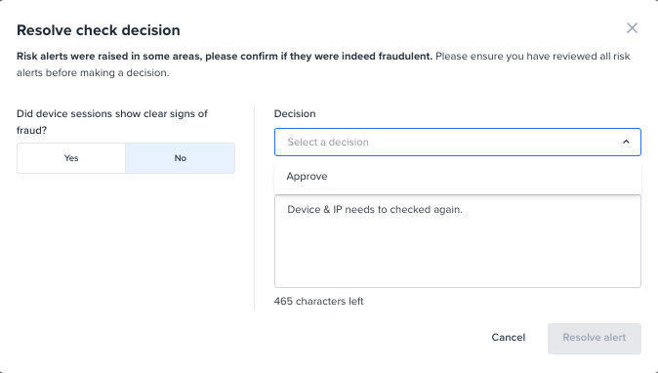Click empty space below the Yes/No toggle
The image size is (658, 373).
(126, 241)
